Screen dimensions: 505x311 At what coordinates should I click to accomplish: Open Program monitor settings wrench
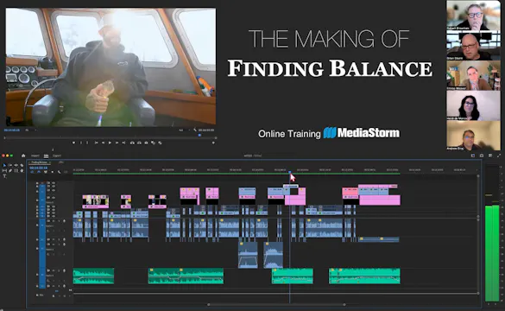coord(195,130)
